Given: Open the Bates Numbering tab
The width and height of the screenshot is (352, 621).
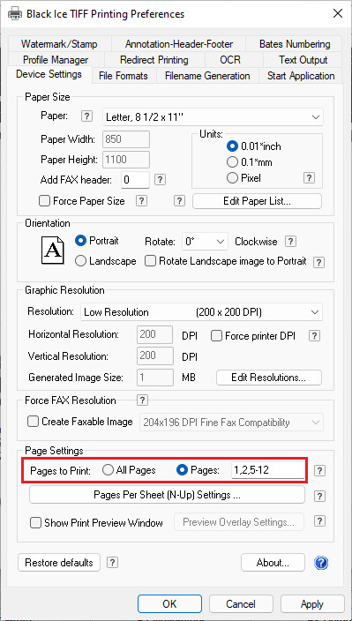Looking at the screenshot, I should [x=295, y=43].
